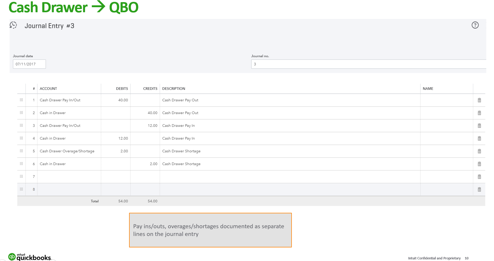
Task: Select the 40.00 debit on line 1
Action: (x=123, y=100)
